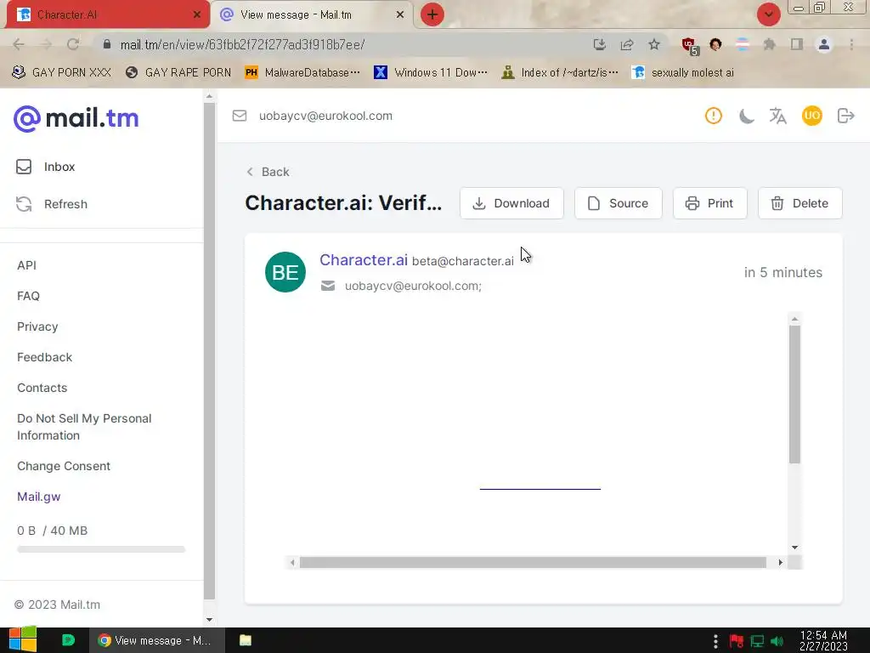Open the MalwareDatabase bookmark
This screenshot has width=870, height=653.
point(302,72)
